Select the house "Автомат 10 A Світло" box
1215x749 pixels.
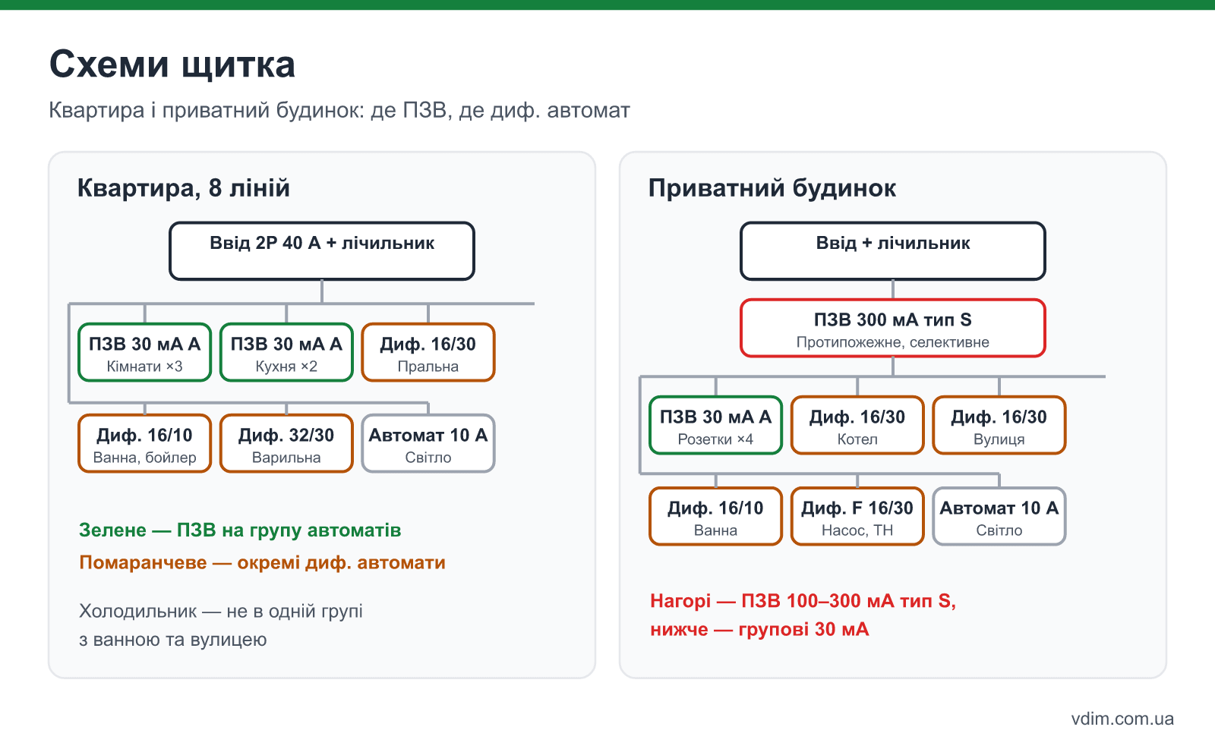pyautogui.click(x=999, y=517)
